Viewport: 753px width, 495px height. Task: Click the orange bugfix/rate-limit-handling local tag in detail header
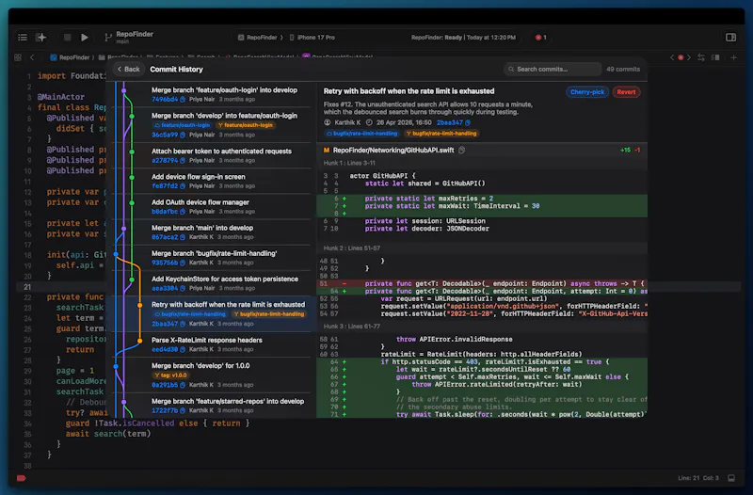441,134
